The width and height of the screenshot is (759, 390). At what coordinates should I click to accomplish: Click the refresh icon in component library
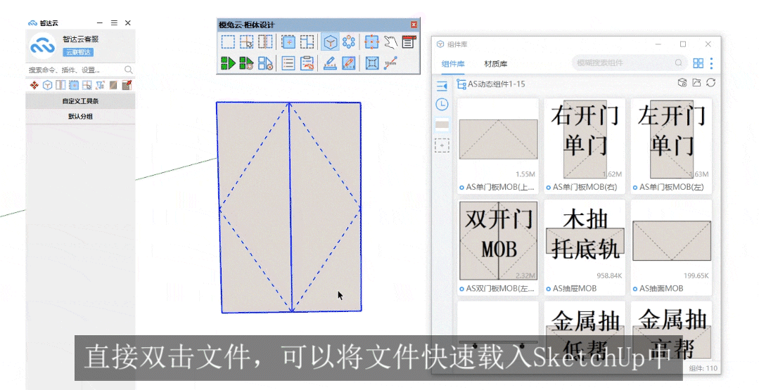pos(711,83)
